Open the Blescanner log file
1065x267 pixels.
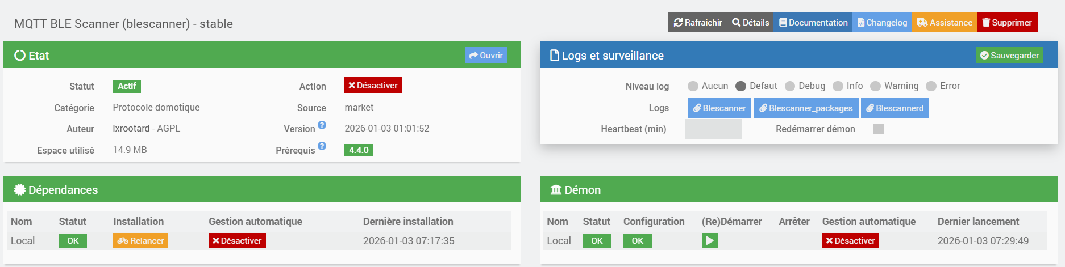click(719, 108)
